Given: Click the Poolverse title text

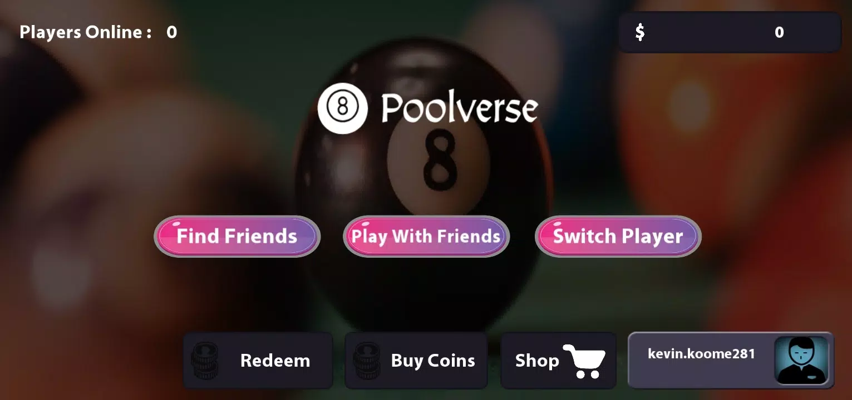Looking at the screenshot, I should coord(460,108).
